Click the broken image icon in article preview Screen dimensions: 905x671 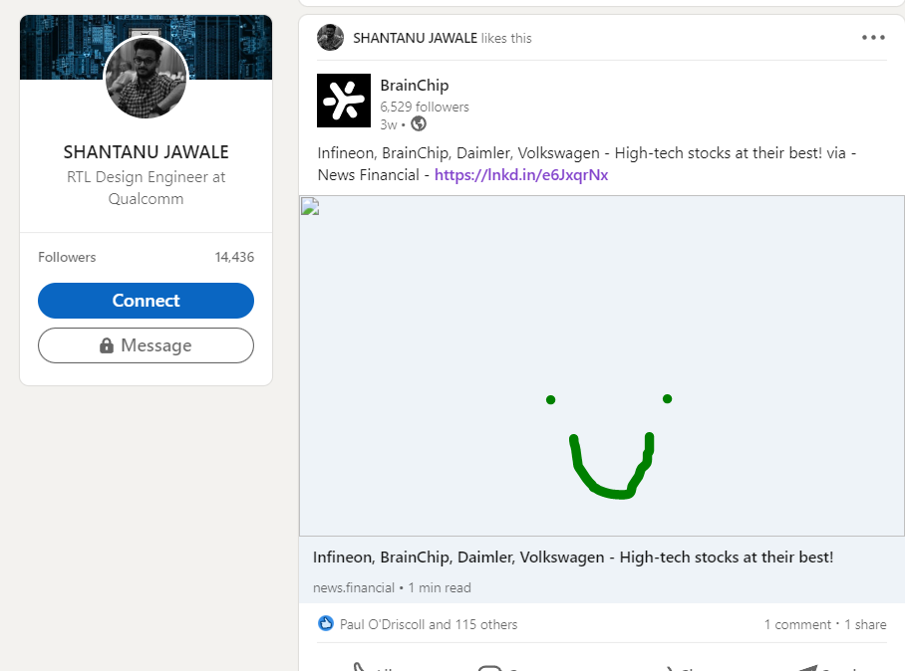311,206
